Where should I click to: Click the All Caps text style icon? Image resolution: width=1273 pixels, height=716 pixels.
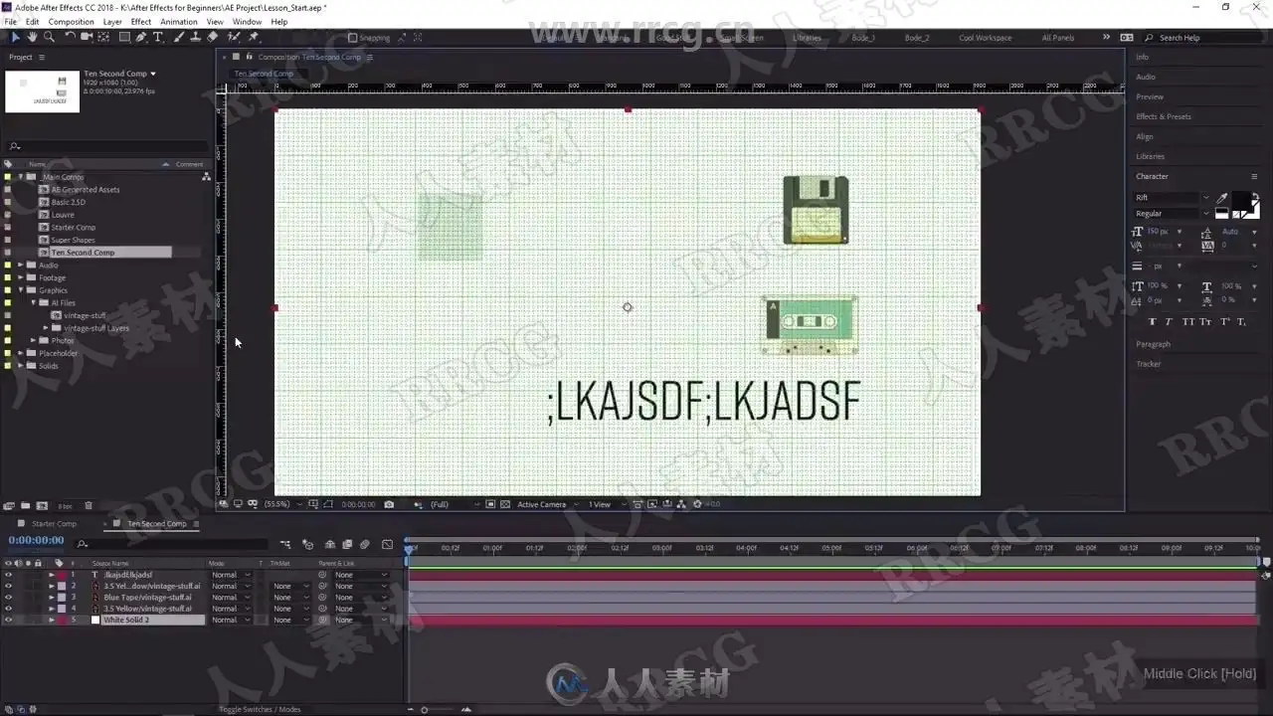click(1187, 322)
